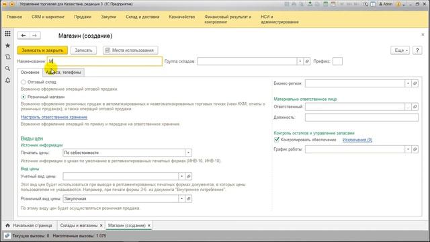Click the Записать и закрыть button

pyautogui.click(x=42, y=50)
